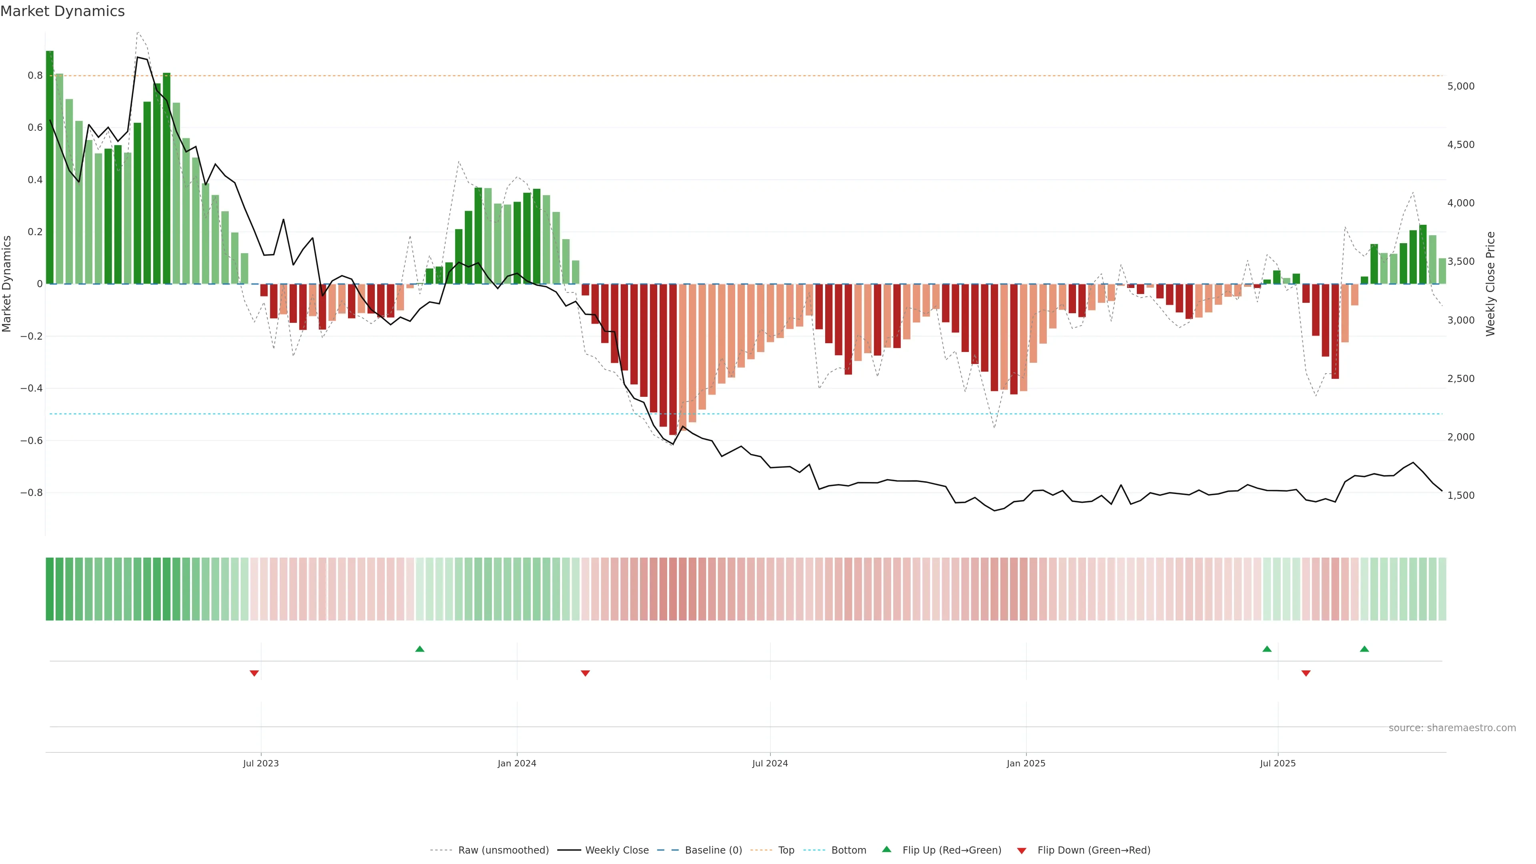Click the Market Dynamics chart title

click(63, 11)
